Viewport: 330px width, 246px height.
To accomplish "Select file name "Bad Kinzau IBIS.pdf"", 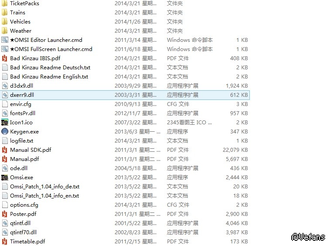I will point(35,58).
